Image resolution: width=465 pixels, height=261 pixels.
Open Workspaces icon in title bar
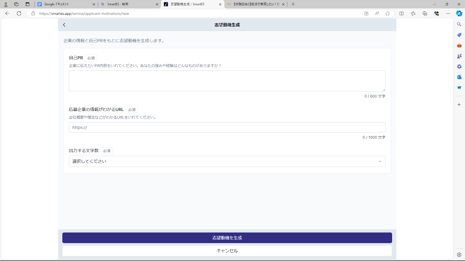[16, 4]
